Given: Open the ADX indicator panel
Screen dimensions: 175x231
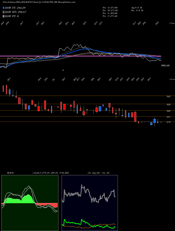Looking at the screenshot, I should (90, 203).
